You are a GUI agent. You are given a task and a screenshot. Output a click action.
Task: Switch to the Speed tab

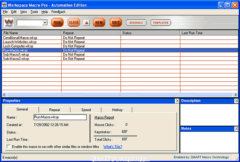coord(86,110)
